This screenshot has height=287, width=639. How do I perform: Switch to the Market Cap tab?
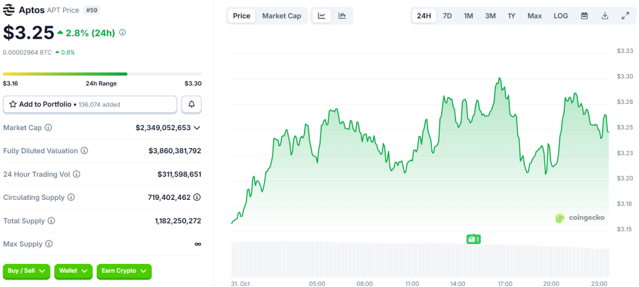pos(281,16)
